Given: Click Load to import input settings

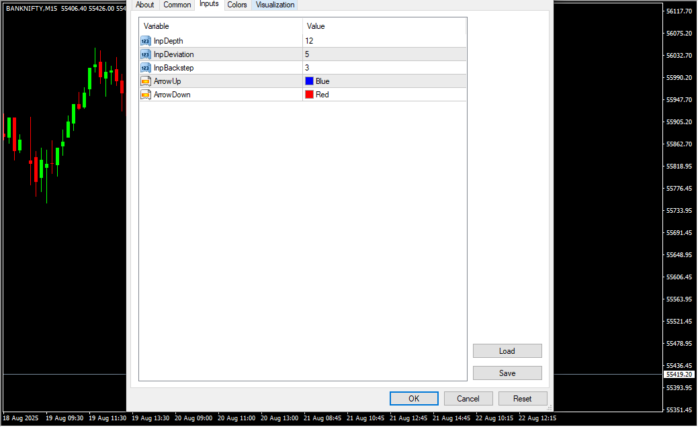Looking at the screenshot, I should pyautogui.click(x=507, y=351).
